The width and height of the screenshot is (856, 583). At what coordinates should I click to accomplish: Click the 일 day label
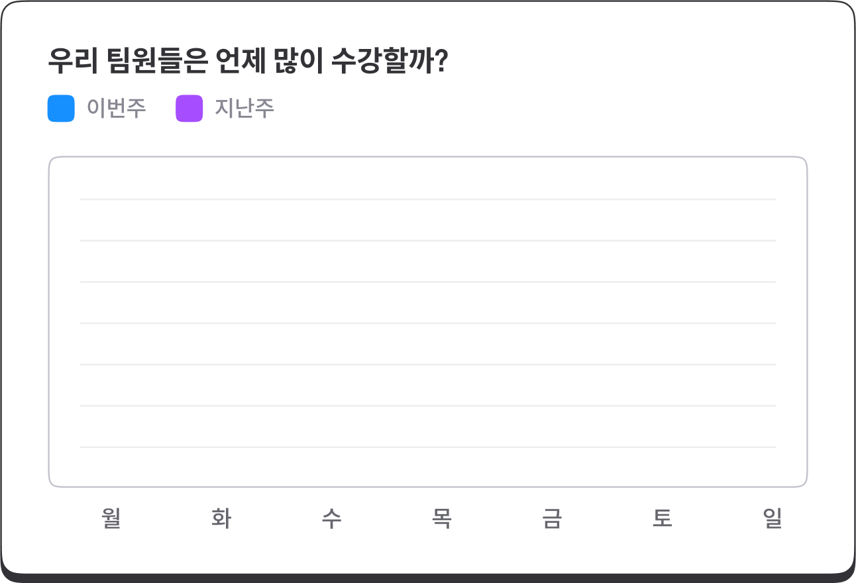click(x=772, y=518)
